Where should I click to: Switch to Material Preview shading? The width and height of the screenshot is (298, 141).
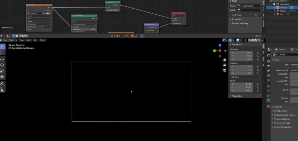click(x=256, y=40)
